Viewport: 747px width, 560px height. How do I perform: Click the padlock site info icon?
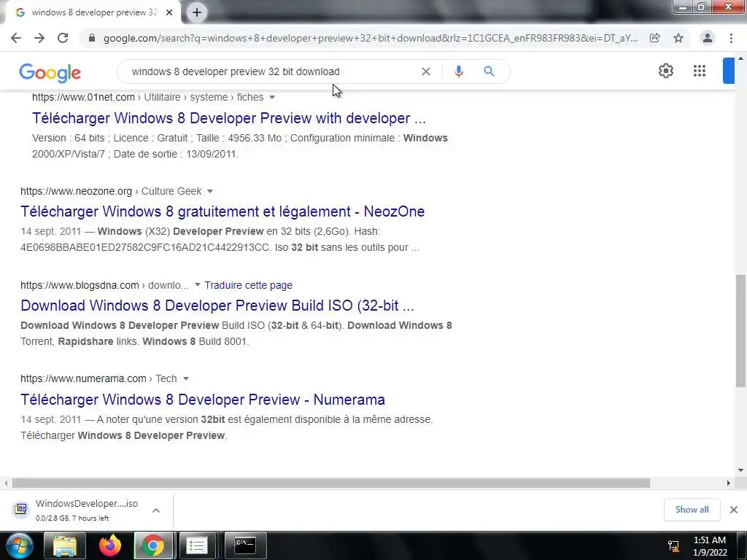tap(92, 38)
